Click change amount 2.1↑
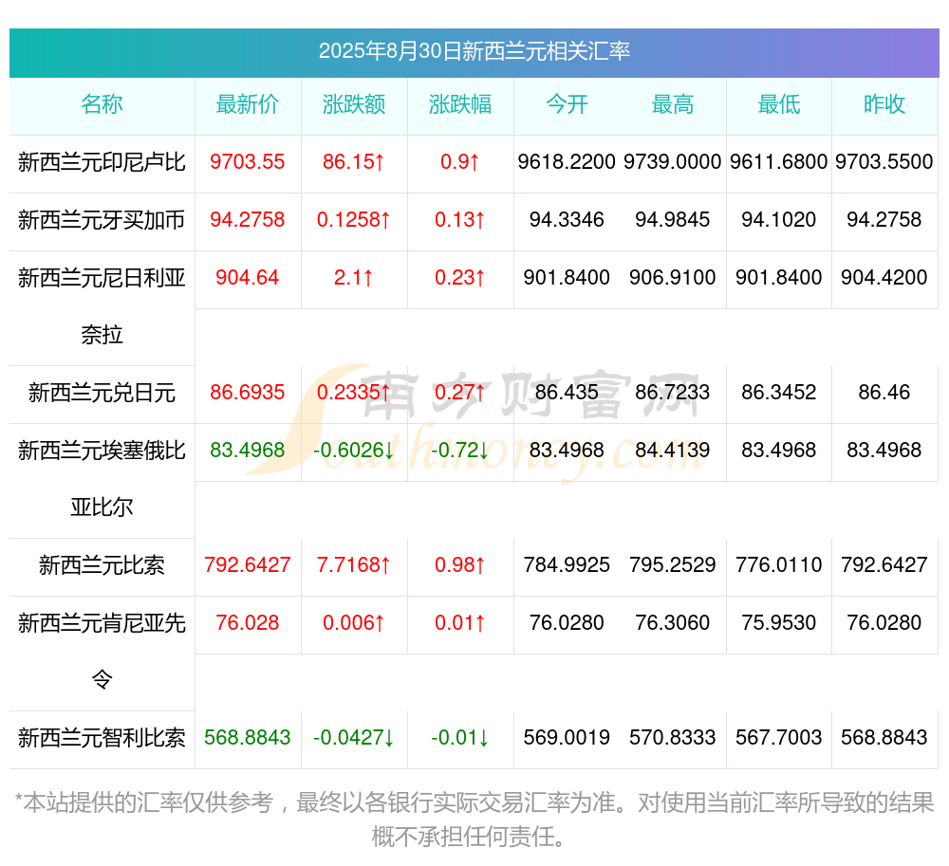This screenshot has width=949, height=866. coord(353,278)
